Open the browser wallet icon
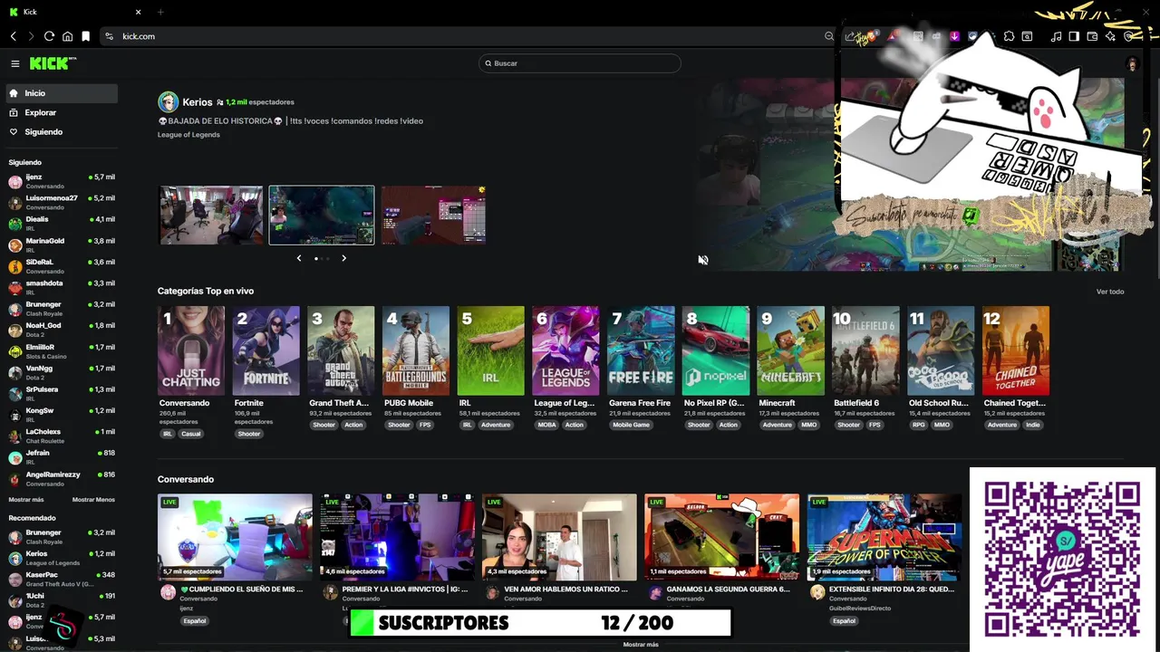 tap(1092, 36)
